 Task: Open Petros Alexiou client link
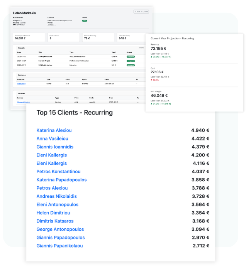click(x=52, y=188)
